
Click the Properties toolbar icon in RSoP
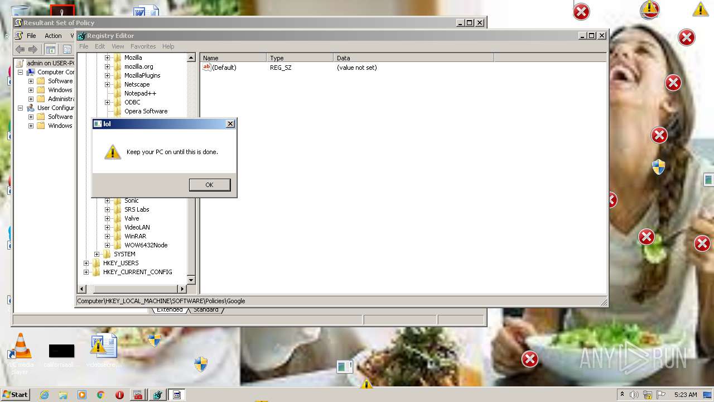coord(67,49)
